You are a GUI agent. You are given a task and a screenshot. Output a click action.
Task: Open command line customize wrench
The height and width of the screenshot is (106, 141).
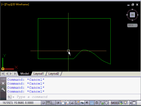click(3, 89)
